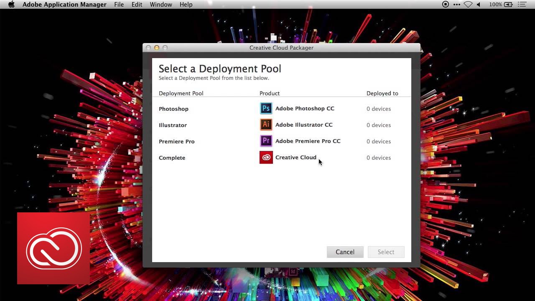Click the Deployed to column header
This screenshot has height=301, width=535.
pos(382,93)
